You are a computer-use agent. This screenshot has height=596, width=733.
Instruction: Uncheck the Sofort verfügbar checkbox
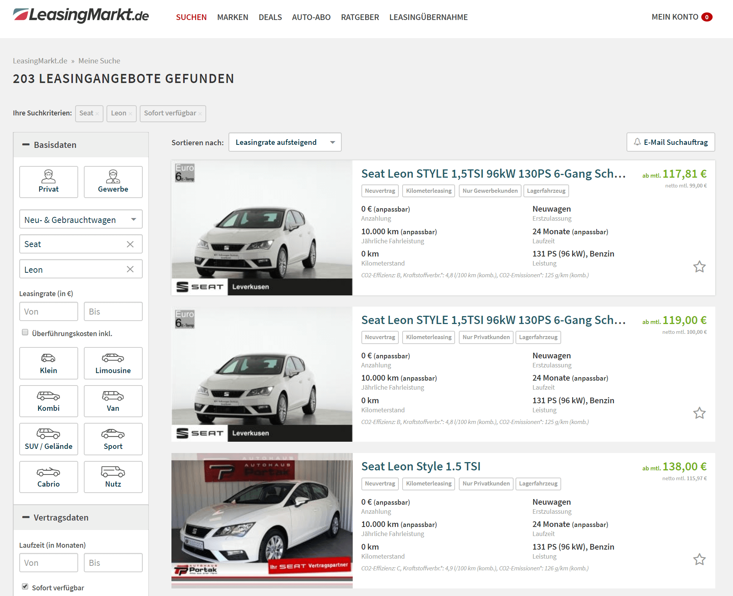tap(25, 587)
